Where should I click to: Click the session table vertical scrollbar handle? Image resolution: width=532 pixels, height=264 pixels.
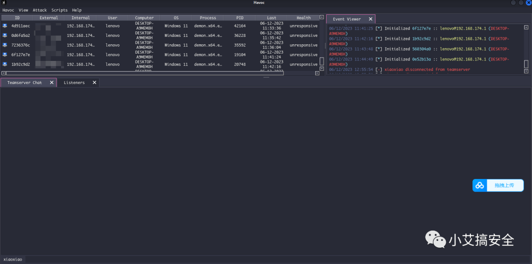click(x=322, y=61)
